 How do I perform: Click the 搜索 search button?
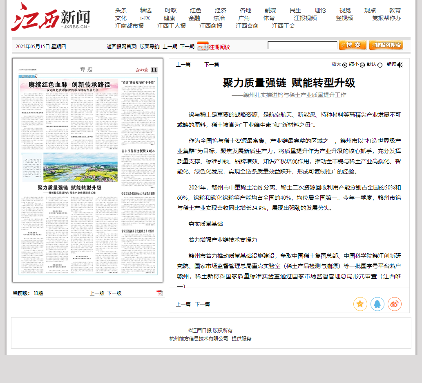[x=353, y=45]
